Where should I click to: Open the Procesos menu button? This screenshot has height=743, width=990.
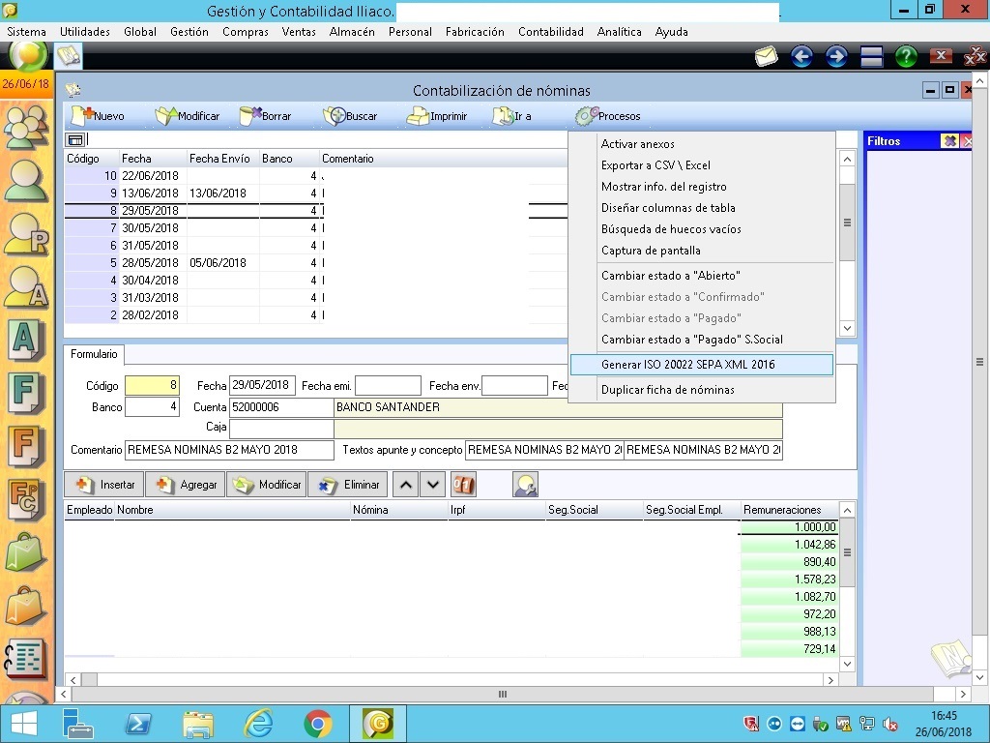[608, 116]
